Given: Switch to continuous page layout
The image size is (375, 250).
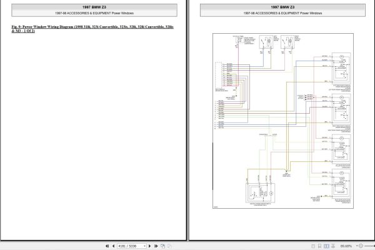Looking at the screenshot, I should point(320,246).
